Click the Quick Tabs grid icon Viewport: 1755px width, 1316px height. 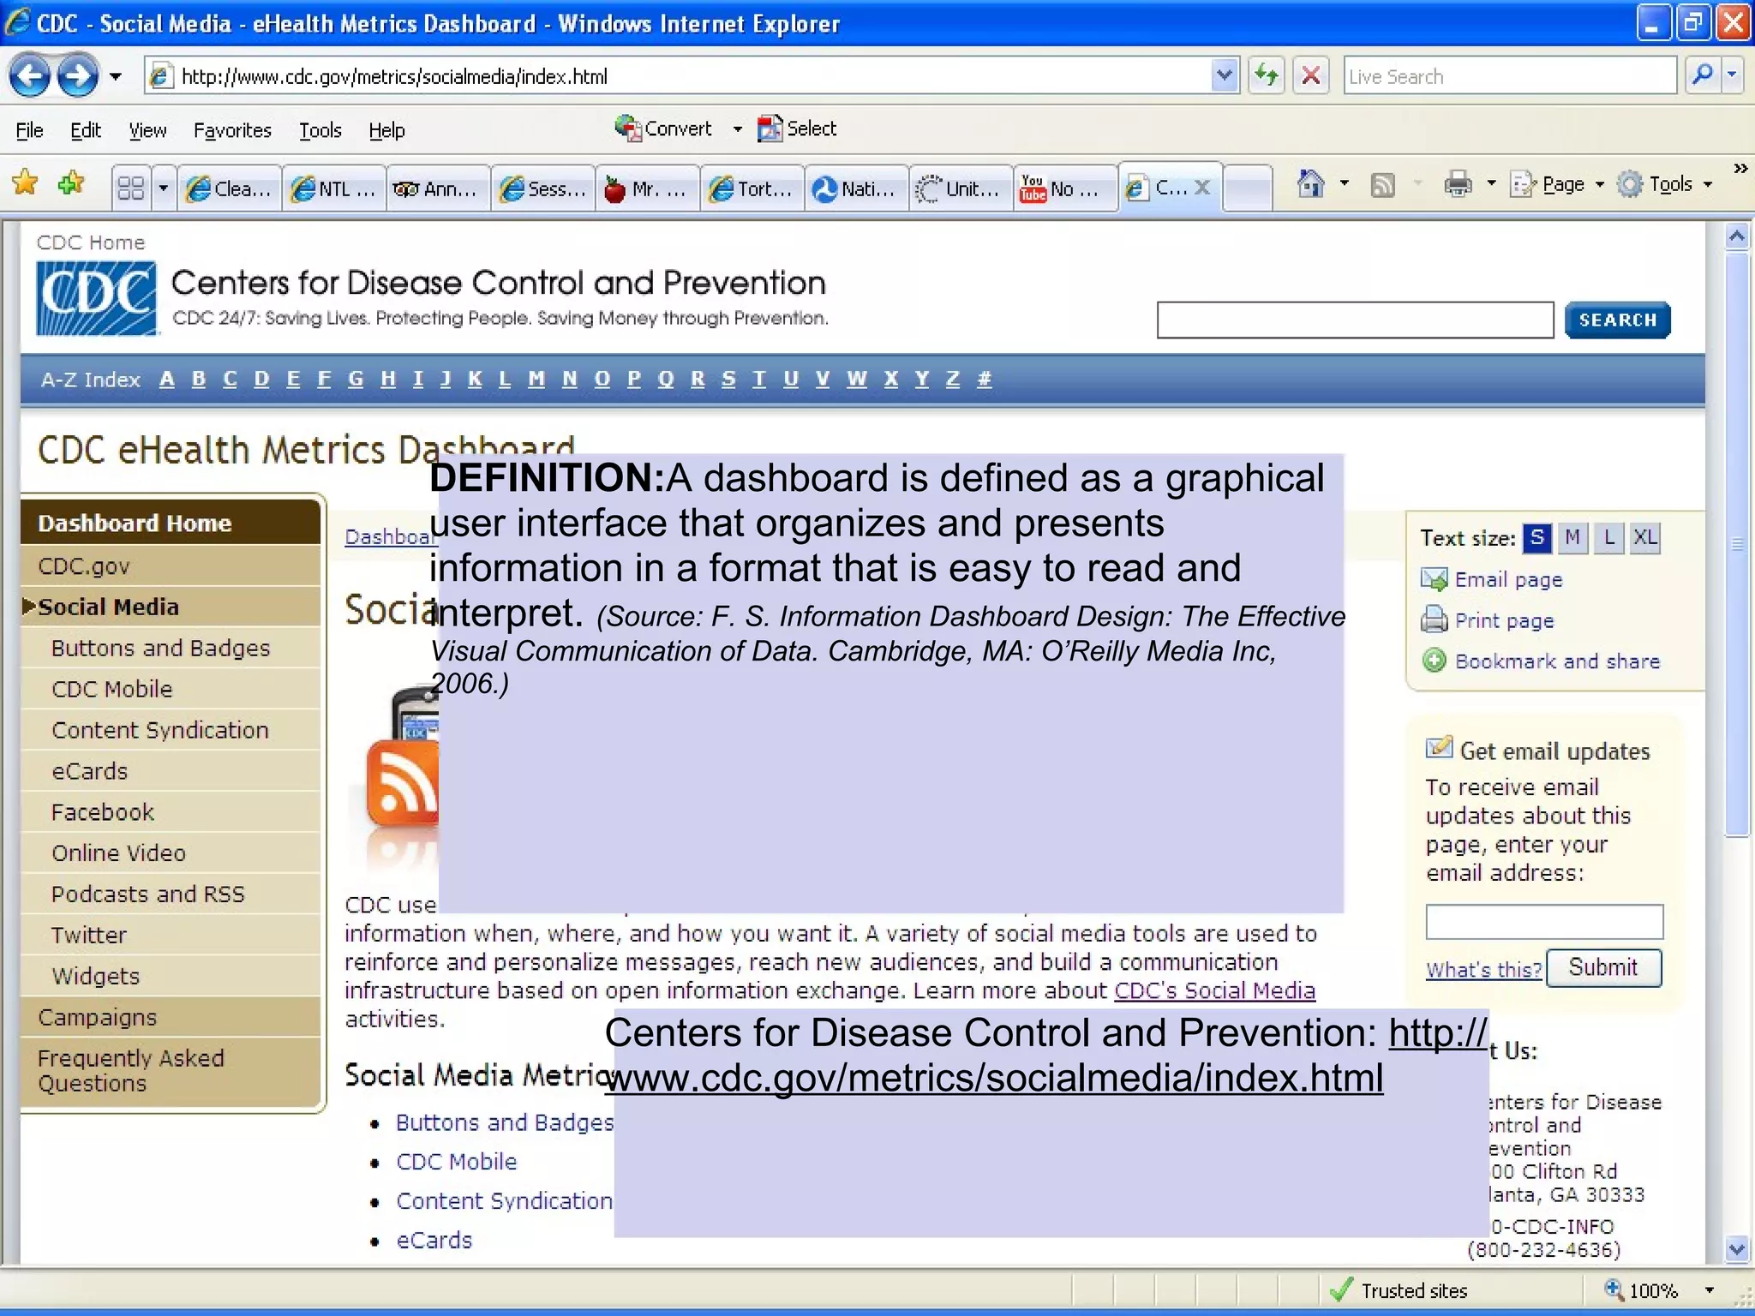(x=131, y=188)
